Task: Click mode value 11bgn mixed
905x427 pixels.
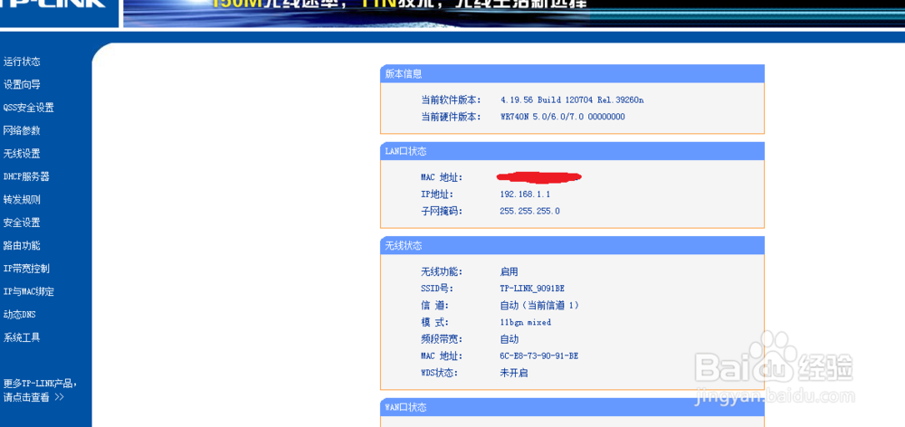Action: pos(525,323)
